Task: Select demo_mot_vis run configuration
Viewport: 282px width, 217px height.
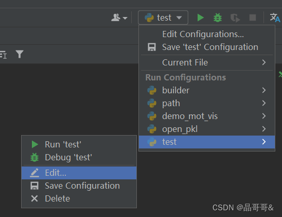Action: [x=207, y=116]
